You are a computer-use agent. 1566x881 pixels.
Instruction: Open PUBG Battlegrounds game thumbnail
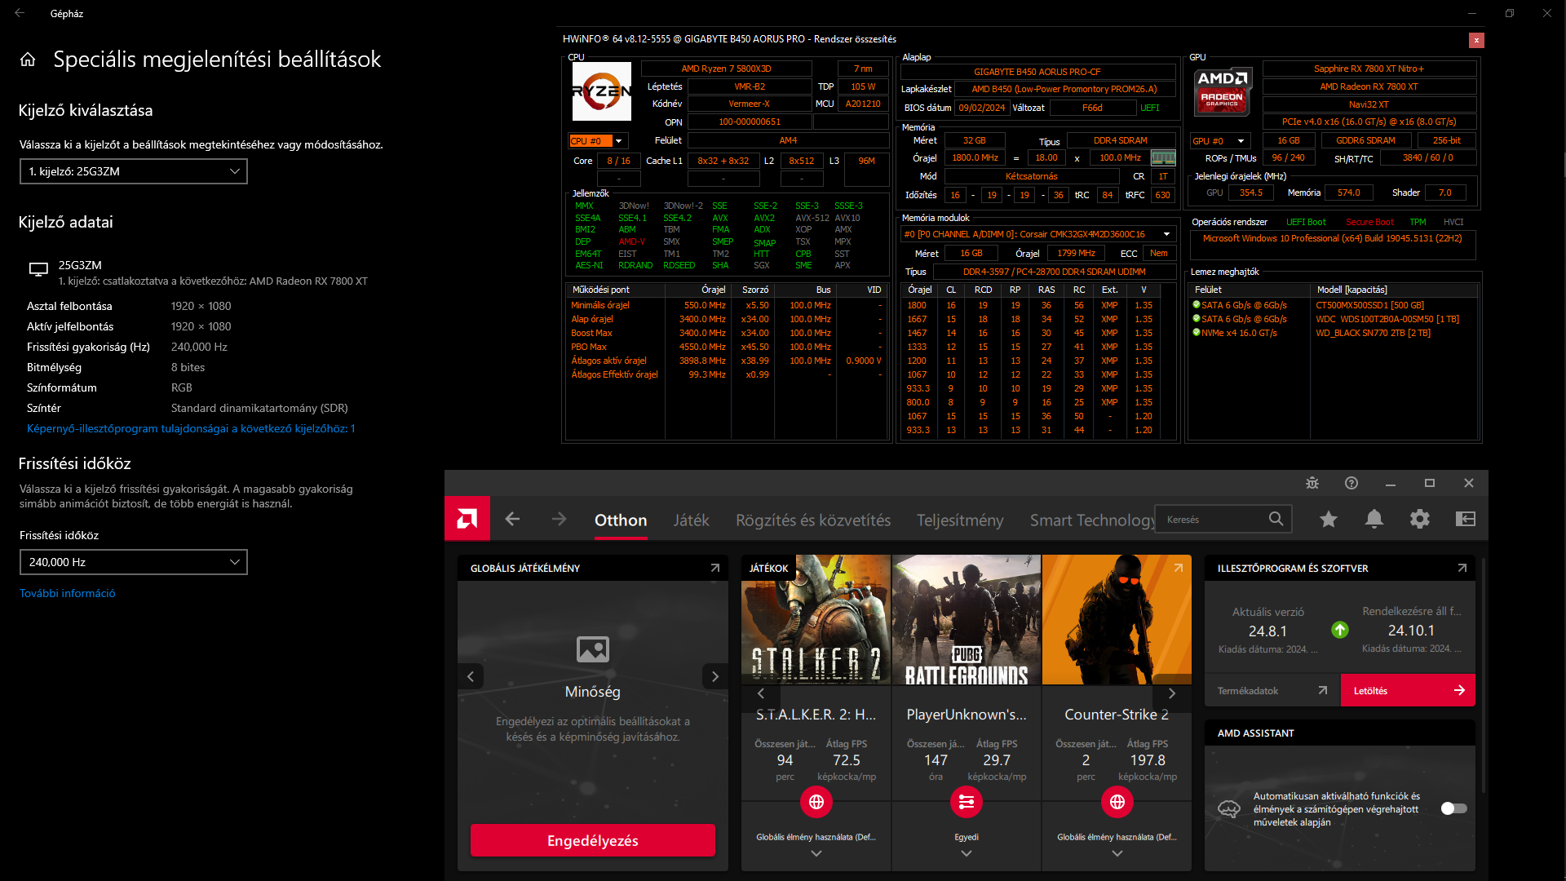coord(967,620)
